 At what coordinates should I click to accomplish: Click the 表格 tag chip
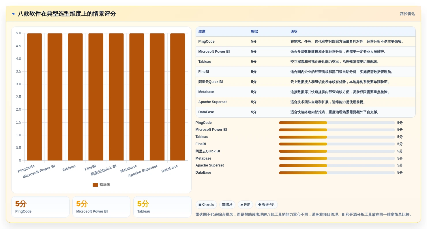click(x=227, y=205)
